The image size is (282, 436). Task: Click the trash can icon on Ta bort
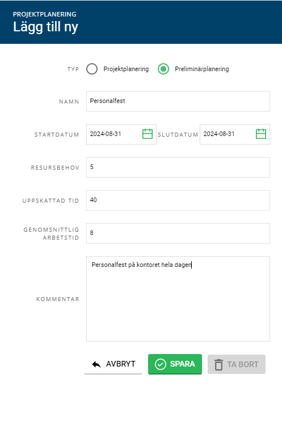point(218,364)
